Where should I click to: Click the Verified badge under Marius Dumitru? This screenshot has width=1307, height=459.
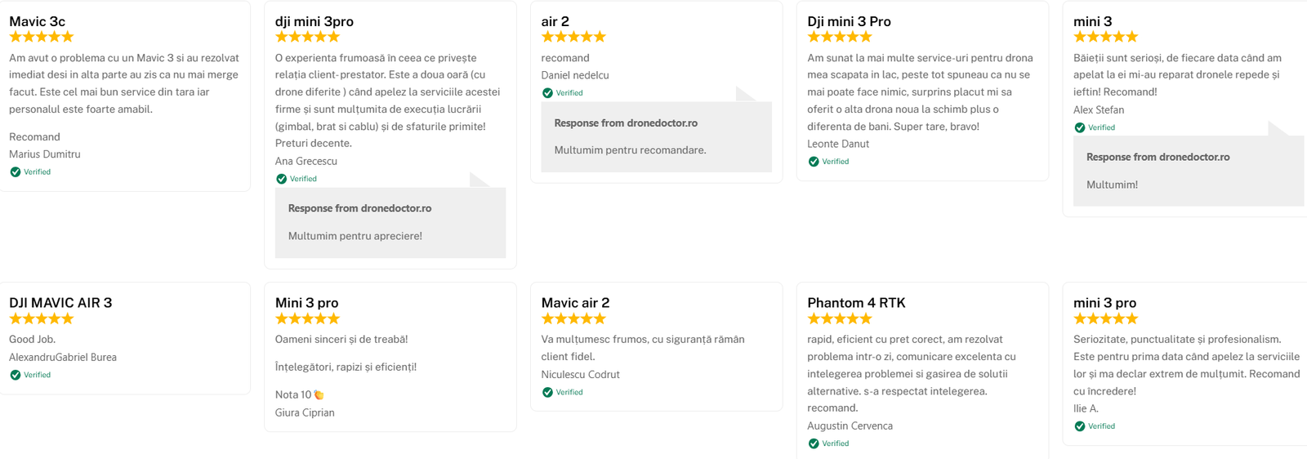[x=16, y=172]
